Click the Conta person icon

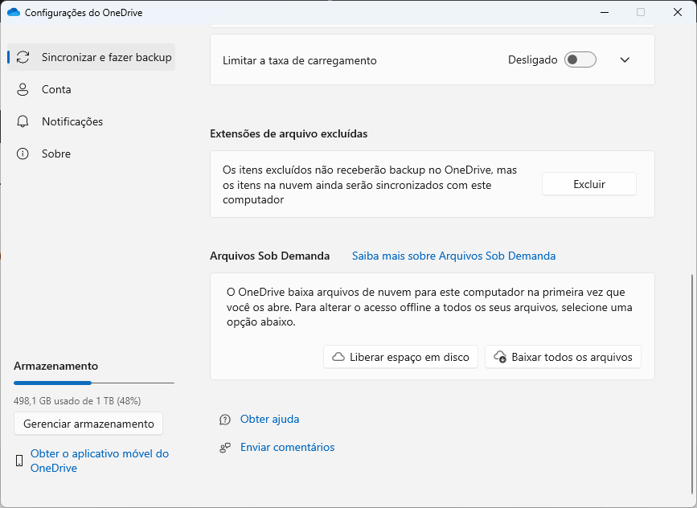23,90
